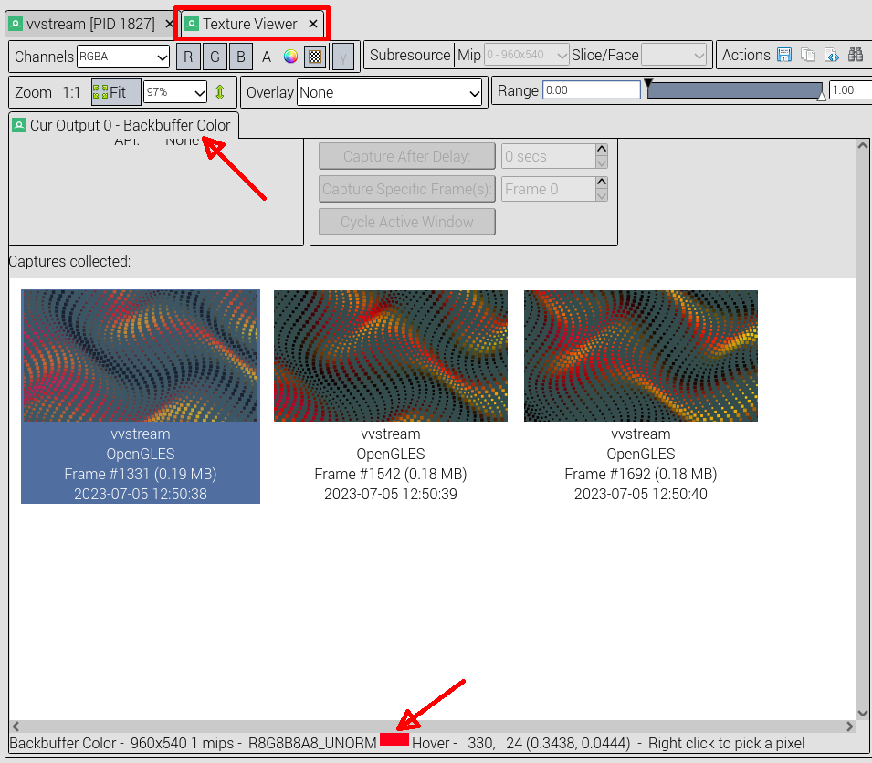Click the copy-to-clipboard icon in Actions

point(807,55)
